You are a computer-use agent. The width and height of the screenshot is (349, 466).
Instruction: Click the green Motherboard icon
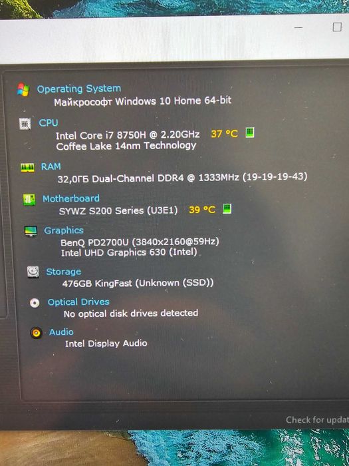(29, 200)
